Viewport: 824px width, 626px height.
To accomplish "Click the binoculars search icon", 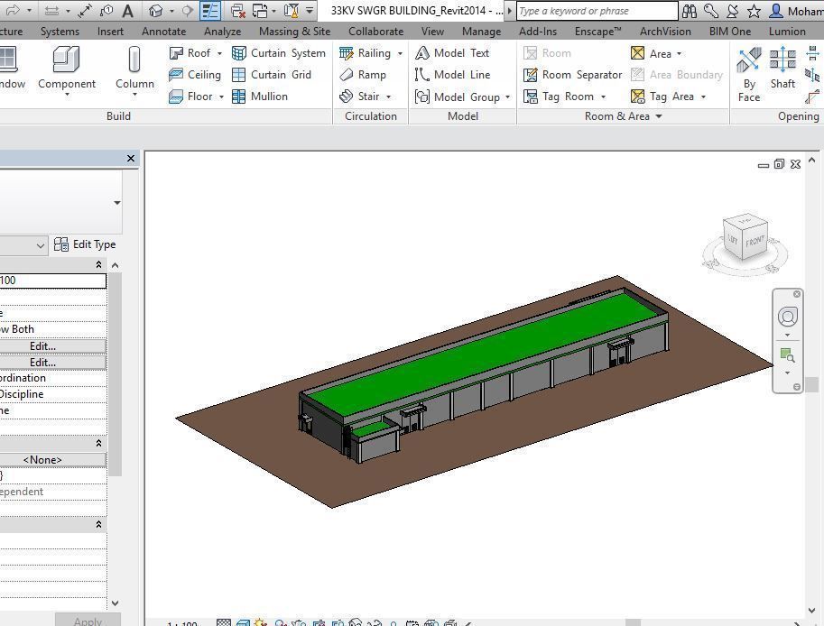I will point(689,11).
